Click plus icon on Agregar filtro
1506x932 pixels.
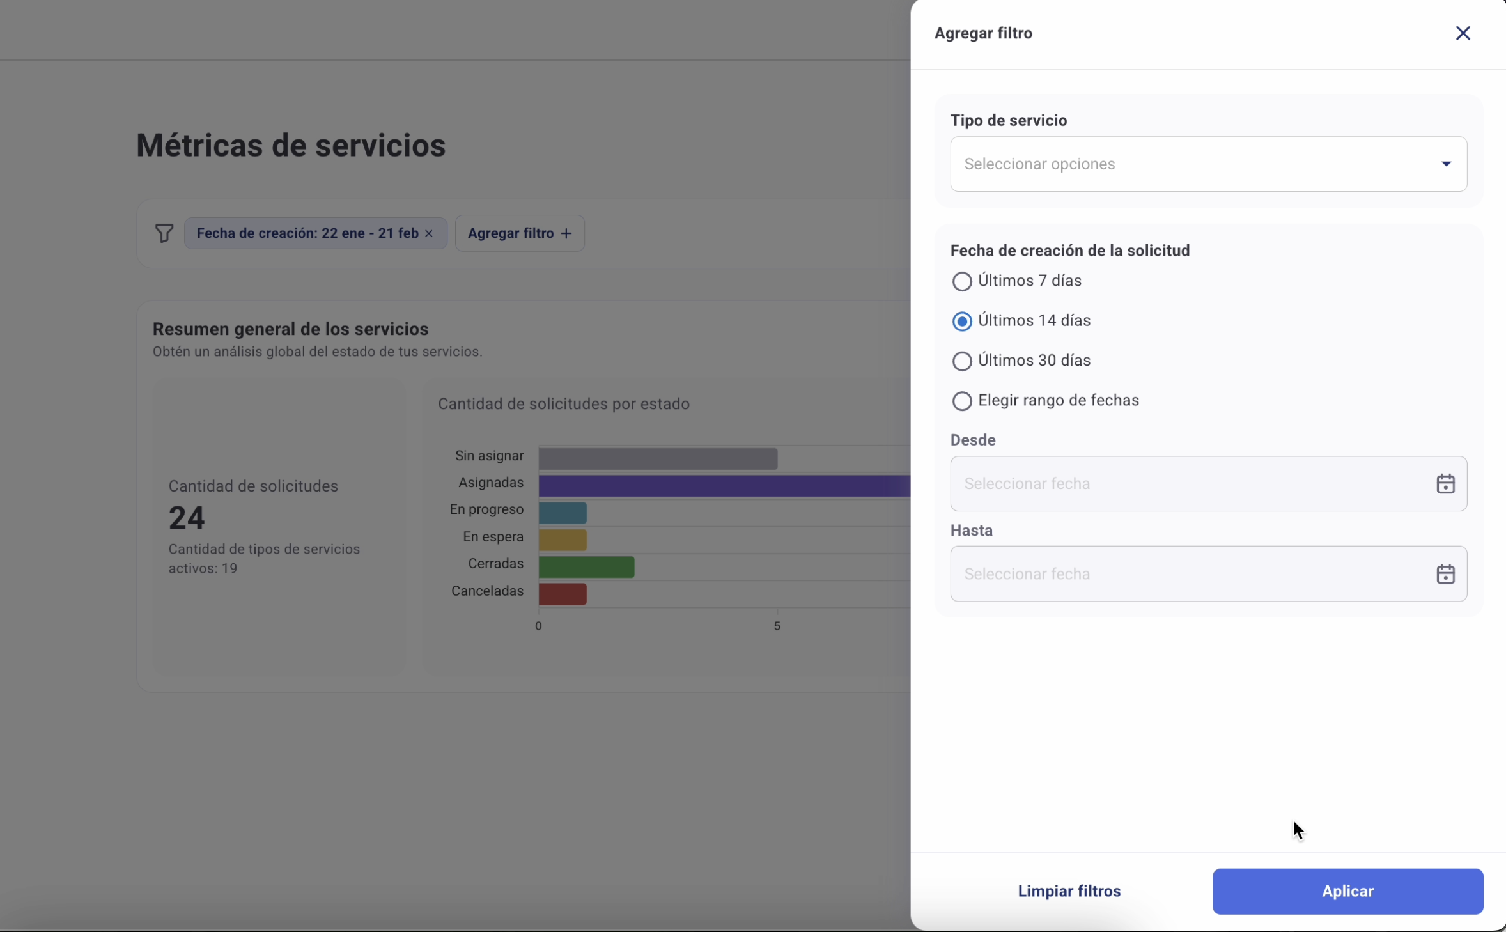[x=566, y=234]
